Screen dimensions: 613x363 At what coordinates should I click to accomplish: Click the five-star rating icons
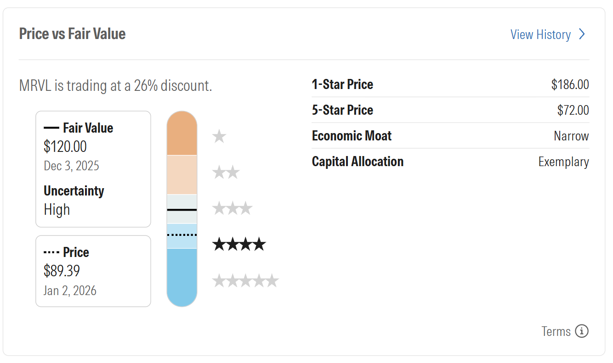[x=245, y=280]
